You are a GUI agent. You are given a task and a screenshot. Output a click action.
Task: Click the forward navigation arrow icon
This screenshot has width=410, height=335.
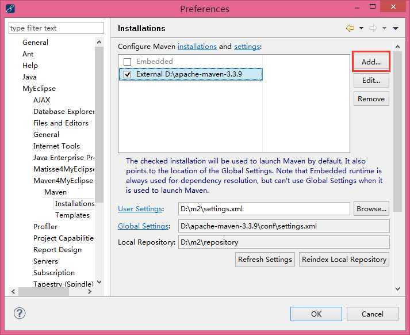tap(373, 28)
